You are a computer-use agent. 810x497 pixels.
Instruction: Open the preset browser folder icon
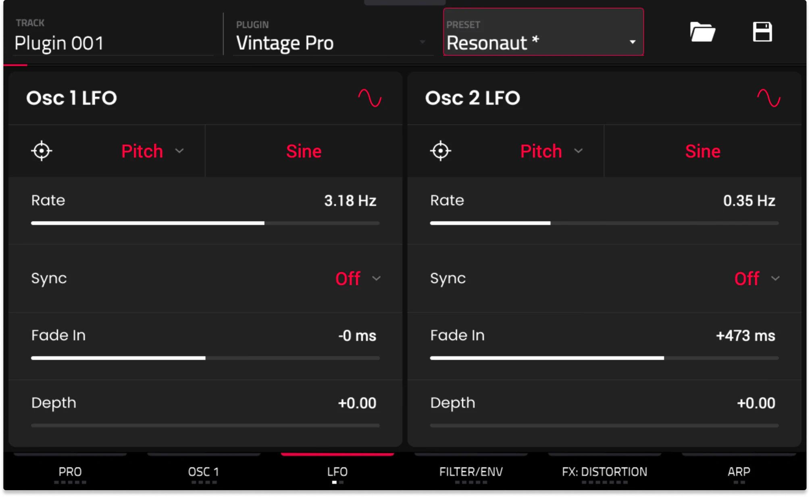click(x=702, y=32)
